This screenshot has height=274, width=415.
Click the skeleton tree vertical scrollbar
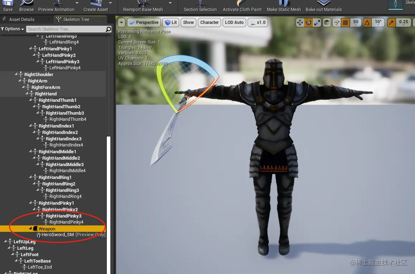coord(109,205)
